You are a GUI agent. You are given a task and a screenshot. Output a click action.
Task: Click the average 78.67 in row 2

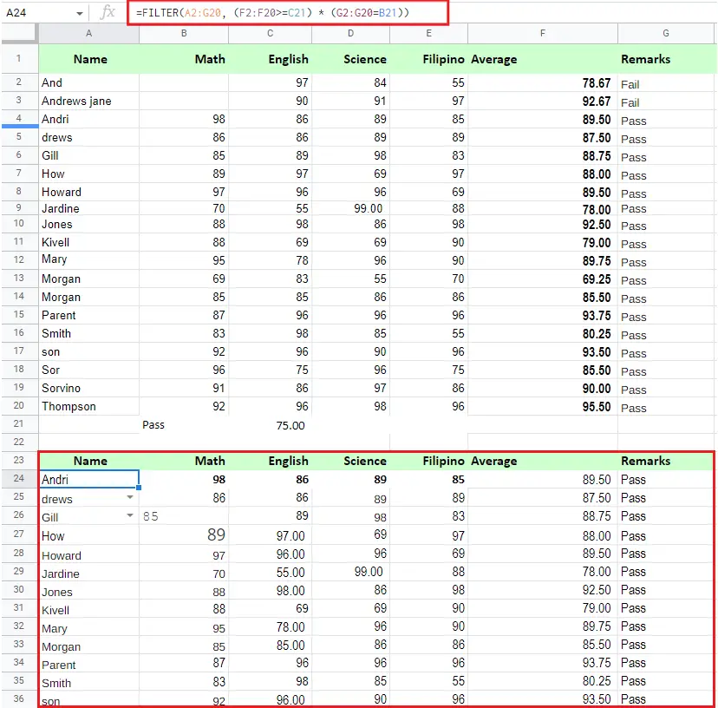[543, 83]
